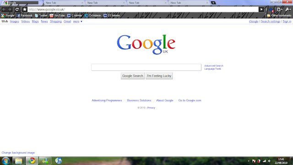This screenshot has width=293, height=165.
Task: Open the Twitter bookmark
Action: click(41, 16)
